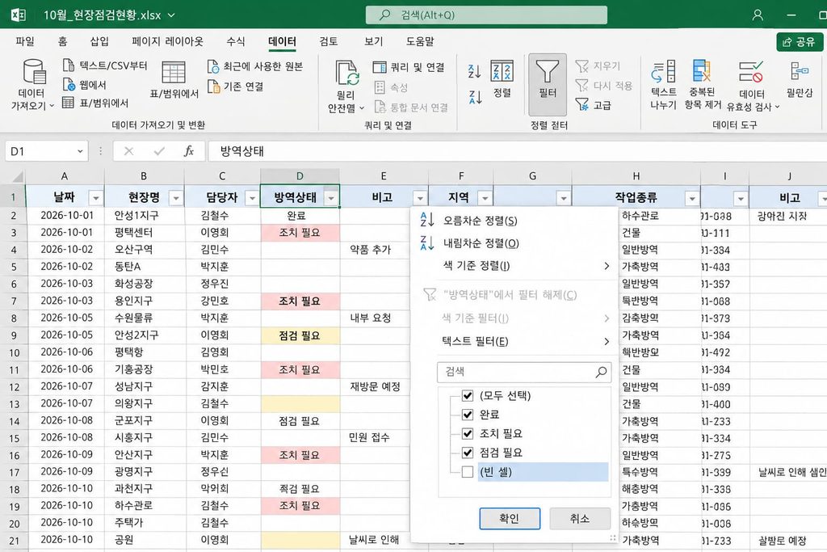
Task: Open the 색 기준 정렬(I) submenu
Action: tap(514, 266)
